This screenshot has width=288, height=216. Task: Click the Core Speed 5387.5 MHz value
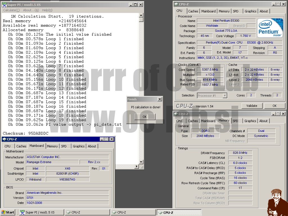[210, 70]
